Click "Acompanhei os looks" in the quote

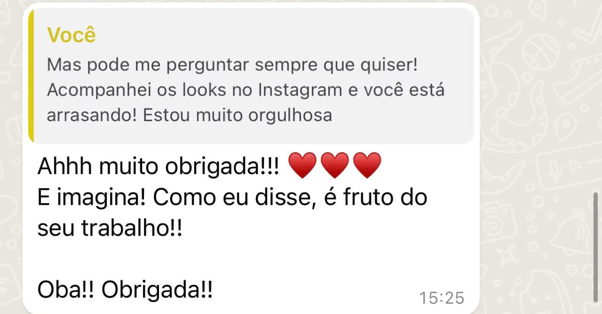pyautogui.click(x=136, y=90)
